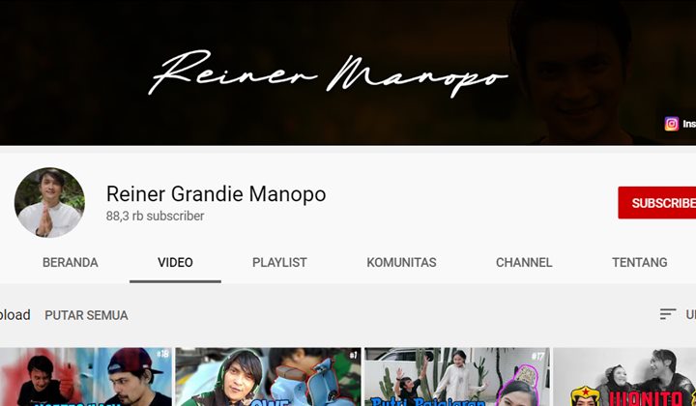
Task: View the TENTANG tab
Action: [x=639, y=262]
